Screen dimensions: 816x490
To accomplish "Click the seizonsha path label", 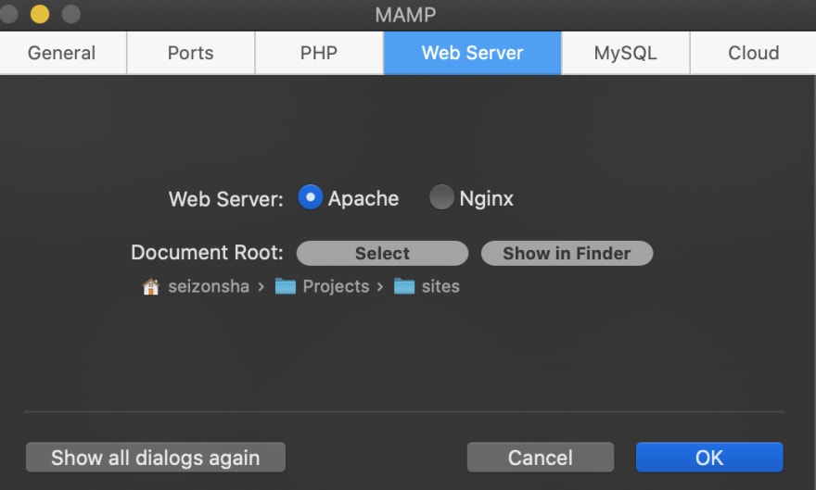I will pyautogui.click(x=209, y=286).
